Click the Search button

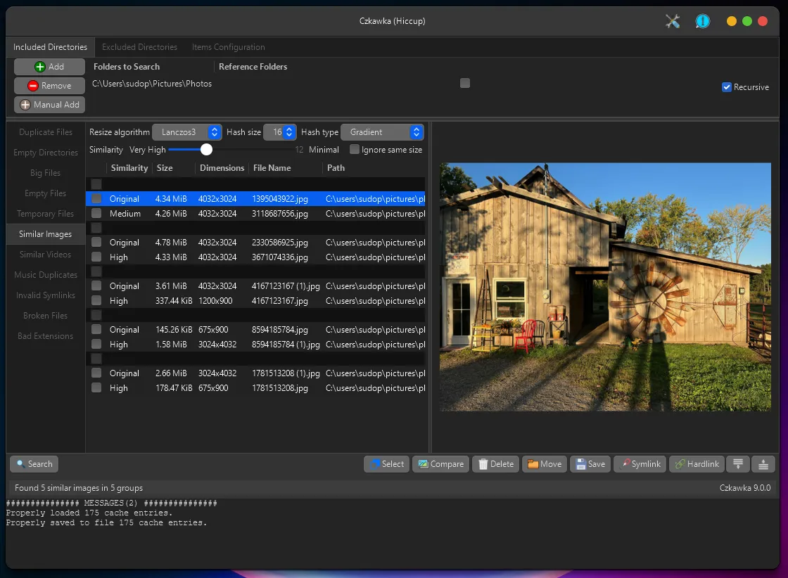point(34,464)
